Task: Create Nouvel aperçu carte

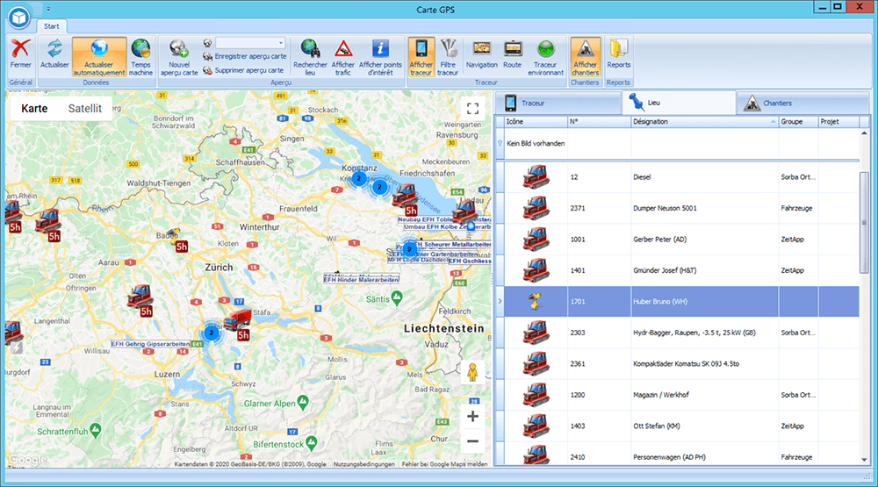Action: click(179, 56)
